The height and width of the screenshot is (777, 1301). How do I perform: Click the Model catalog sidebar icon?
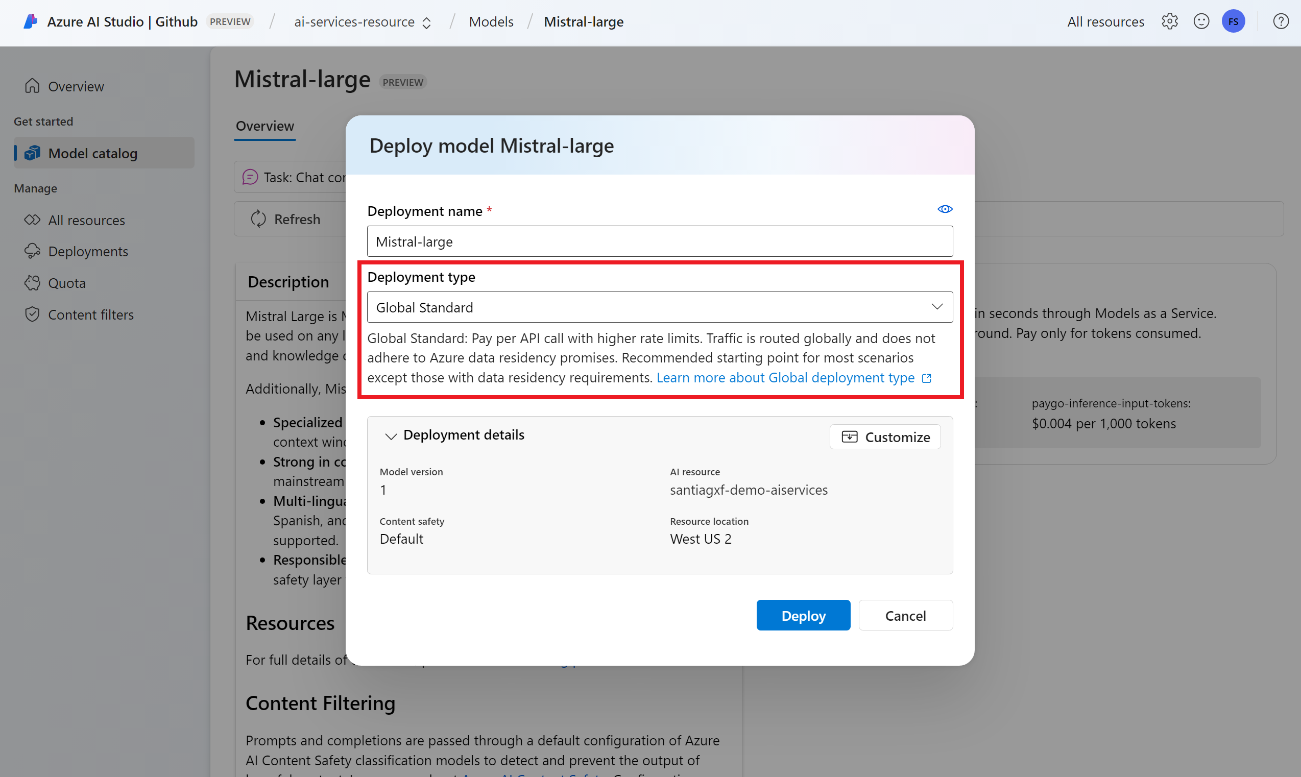pyautogui.click(x=33, y=154)
